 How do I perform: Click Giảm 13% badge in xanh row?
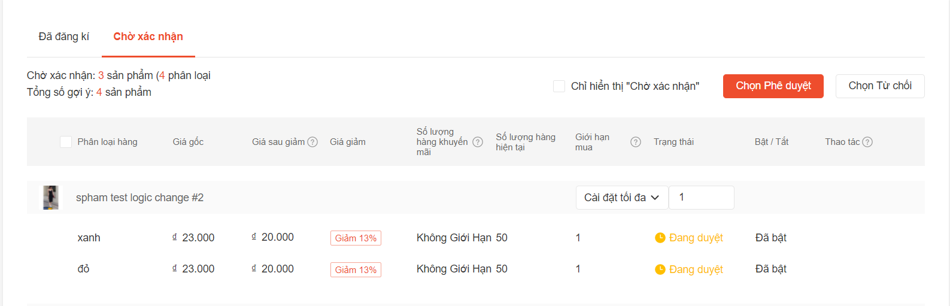pyautogui.click(x=356, y=238)
